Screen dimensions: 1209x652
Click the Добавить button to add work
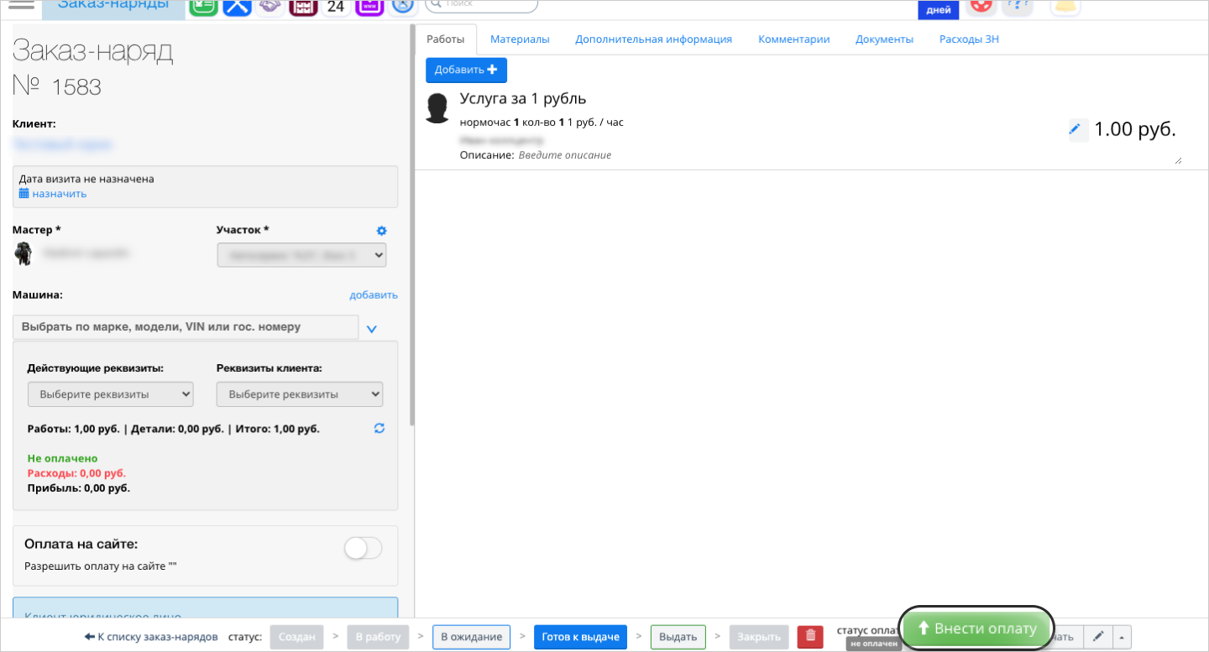pyautogui.click(x=466, y=70)
